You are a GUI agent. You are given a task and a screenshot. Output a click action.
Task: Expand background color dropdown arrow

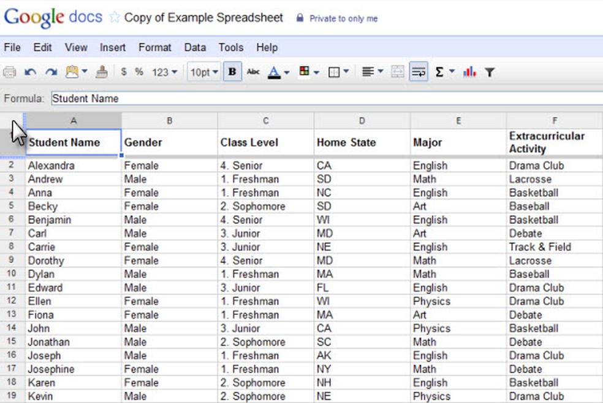(316, 72)
